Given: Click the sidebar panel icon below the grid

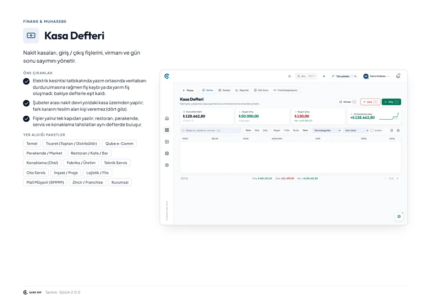Looking at the screenshot, I should 167,142.
